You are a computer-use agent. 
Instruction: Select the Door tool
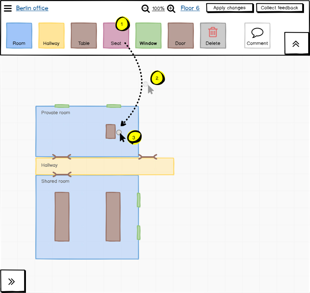click(x=181, y=36)
